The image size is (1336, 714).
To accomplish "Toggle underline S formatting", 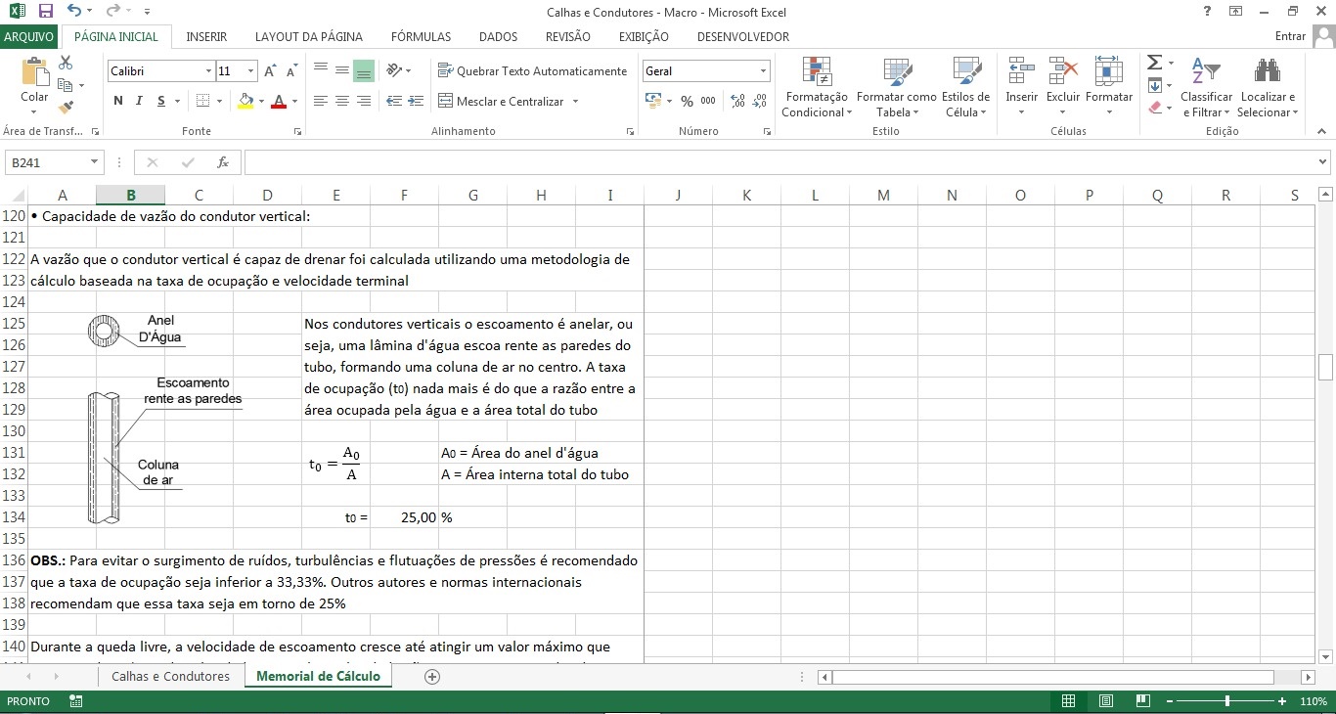I will pos(160,101).
